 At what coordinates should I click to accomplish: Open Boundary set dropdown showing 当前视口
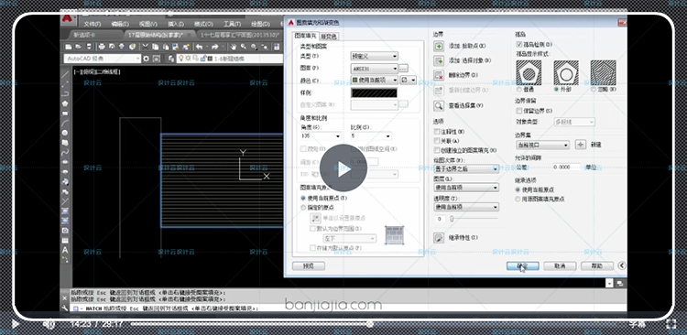coord(542,145)
